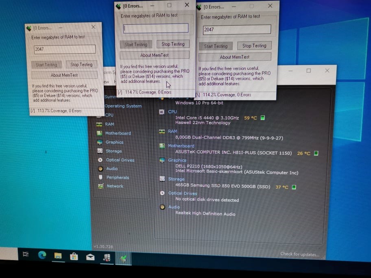
Task: Click the Network icon in the sidebar
Action: pos(101,186)
